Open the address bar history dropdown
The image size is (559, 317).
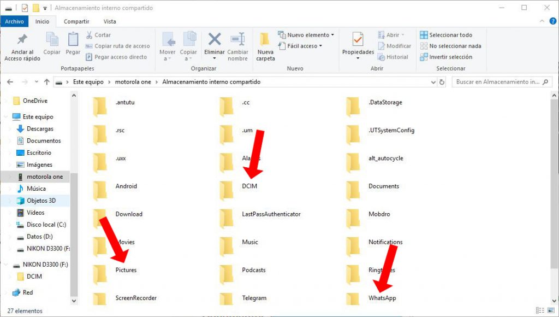(432, 82)
